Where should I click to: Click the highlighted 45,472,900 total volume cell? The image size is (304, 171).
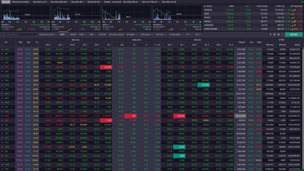pyautogui.click(x=240, y=116)
